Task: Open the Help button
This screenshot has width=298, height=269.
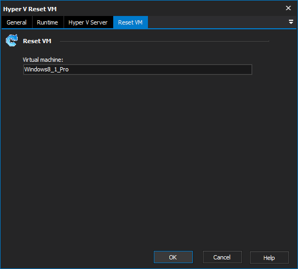Action: [x=269, y=257]
